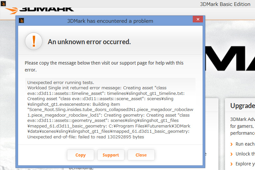Click the '3DMark Basic Edition' window title
Screen dimensions: 255x170
point(225,4)
